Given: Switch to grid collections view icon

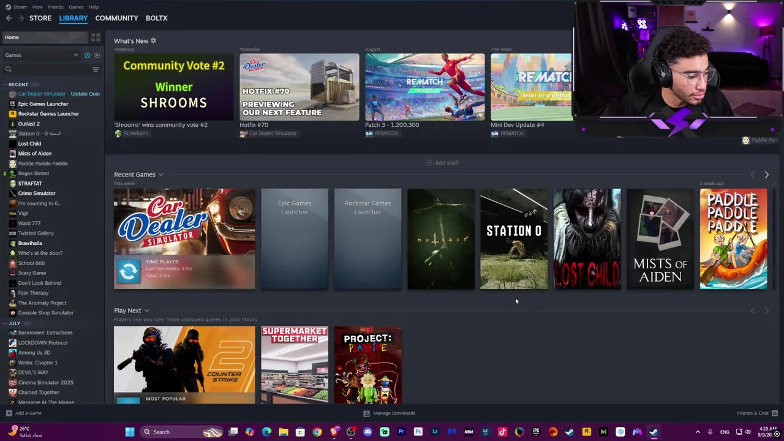Looking at the screenshot, I should coord(96,38).
